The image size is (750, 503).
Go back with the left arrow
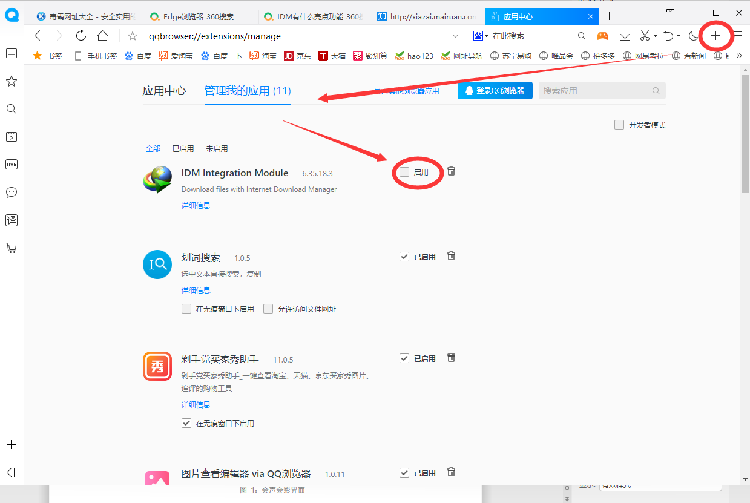click(x=38, y=36)
